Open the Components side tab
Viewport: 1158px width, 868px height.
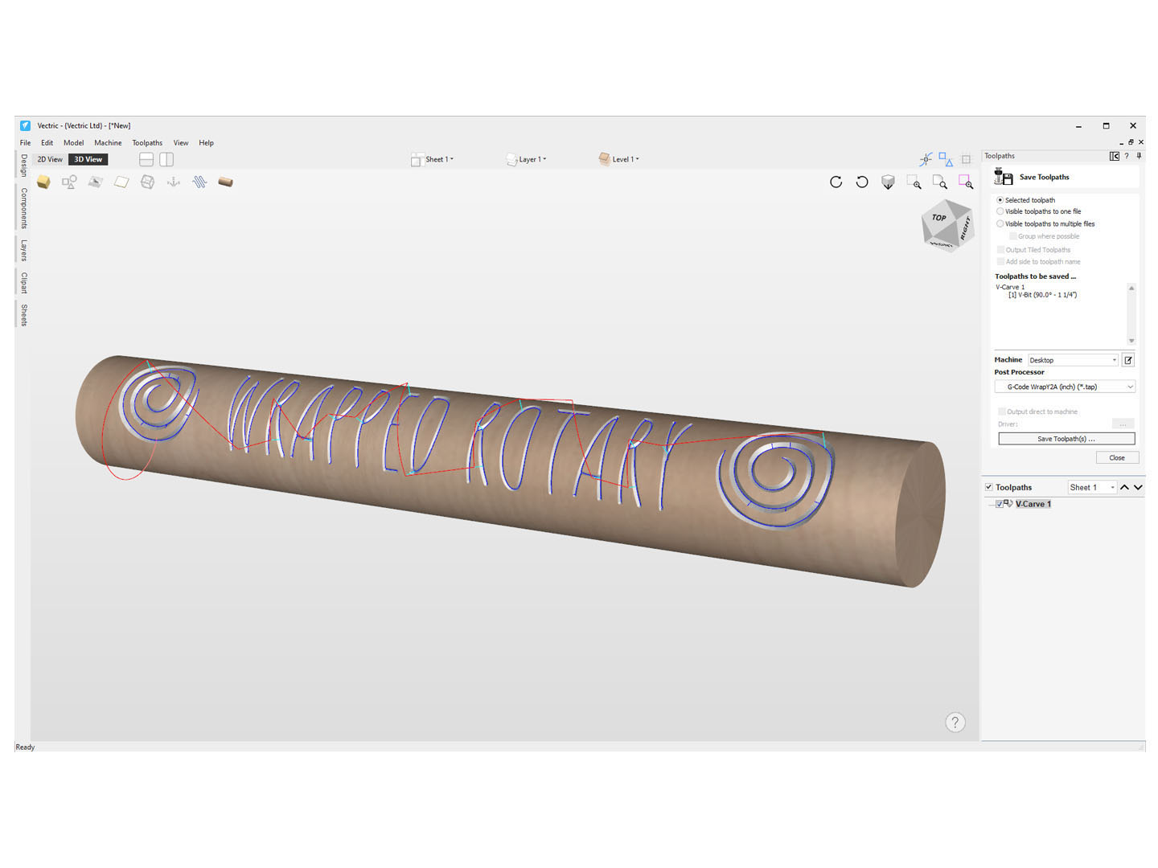pyautogui.click(x=23, y=208)
